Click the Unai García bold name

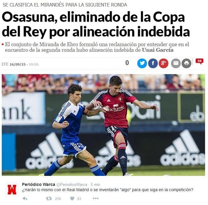point(157,50)
